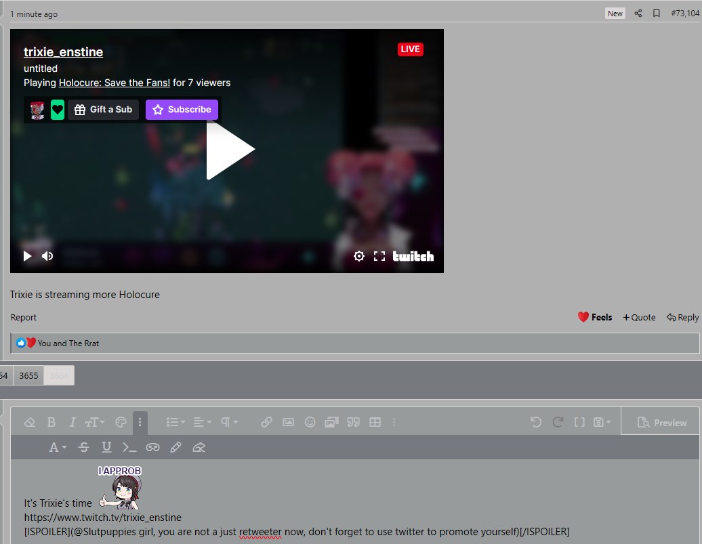Open the Alignment dropdown
This screenshot has width=702, height=544.
203,422
